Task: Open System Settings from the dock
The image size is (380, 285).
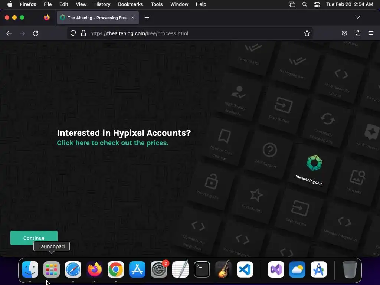Action: point(159,269)
